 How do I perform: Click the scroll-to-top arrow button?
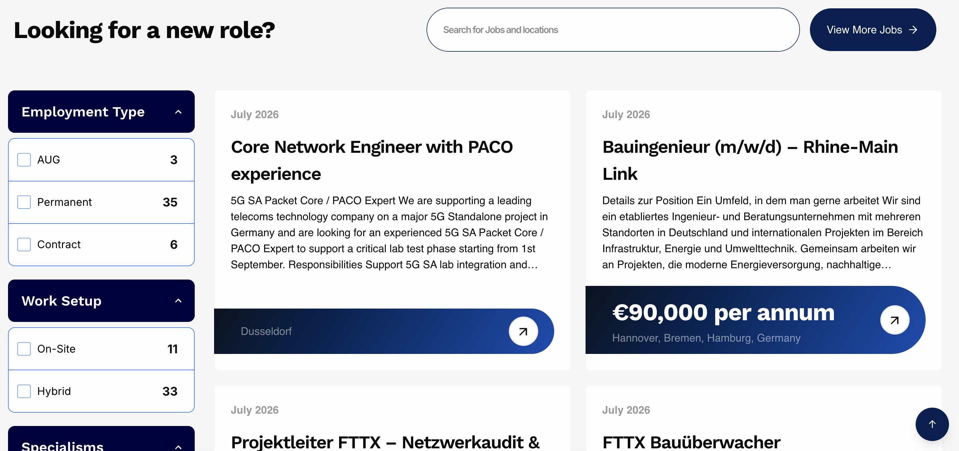click(932, 424)
